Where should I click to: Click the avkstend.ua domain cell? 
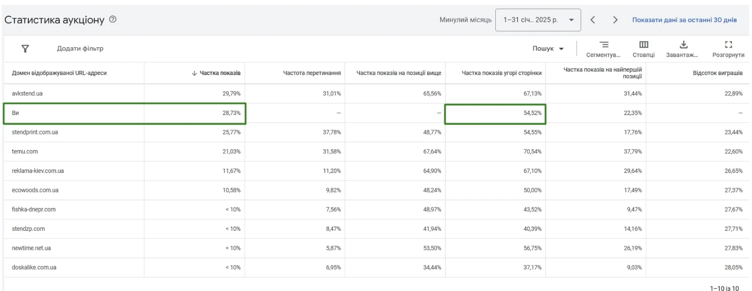pos(27,93)
